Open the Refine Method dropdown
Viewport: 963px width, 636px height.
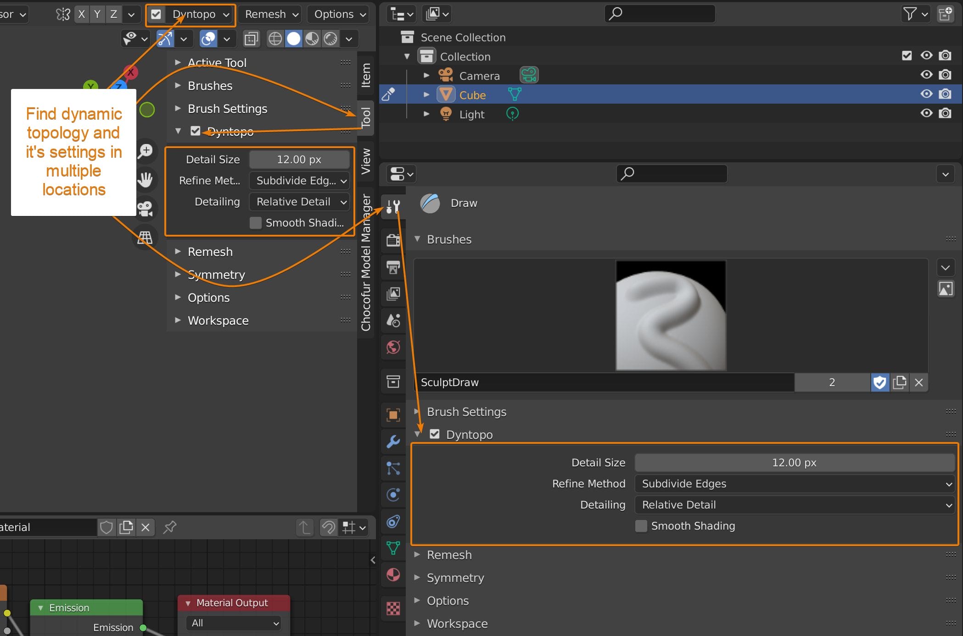(795, 484)
